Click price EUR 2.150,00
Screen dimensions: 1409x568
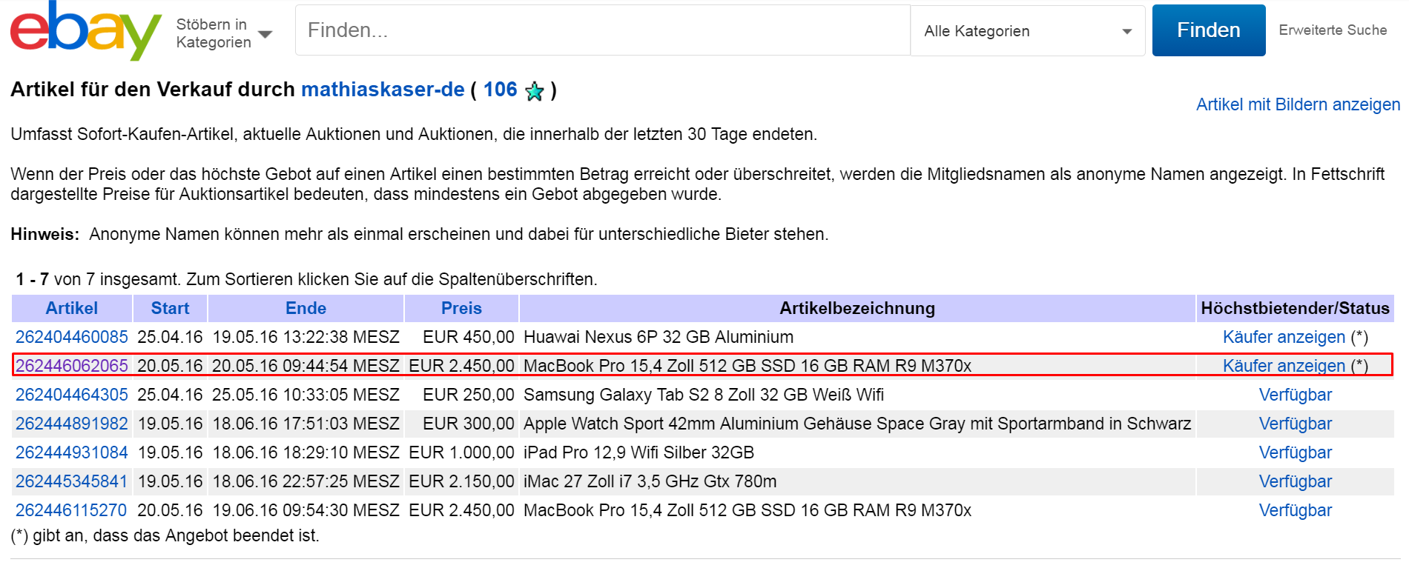(x=461, y=481)
